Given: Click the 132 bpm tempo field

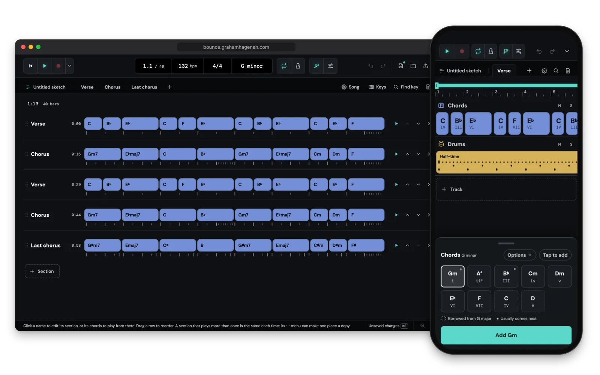Looking at the screenshot, I should (187, 66).
